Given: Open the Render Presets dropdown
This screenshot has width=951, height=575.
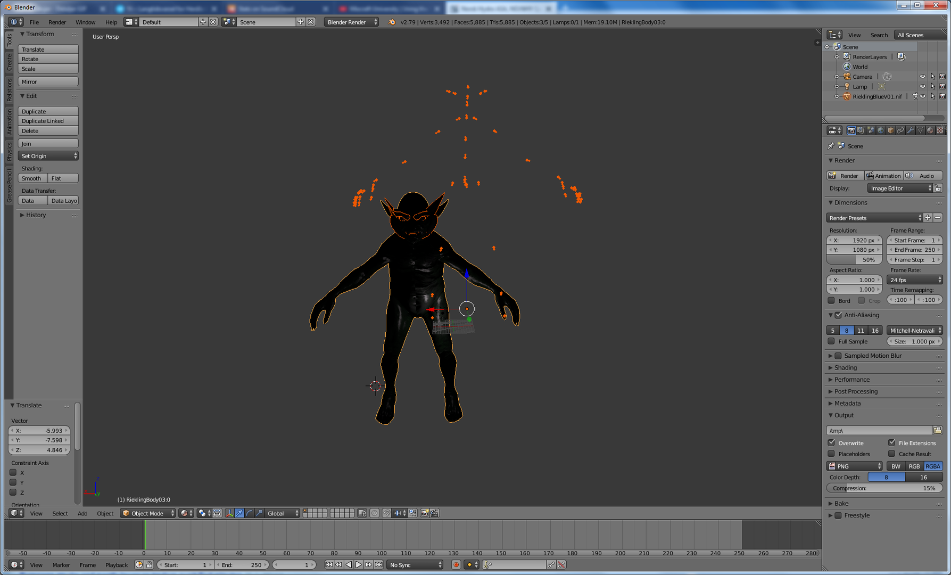Looking at the screenshot, I should [x=874, y=218].
